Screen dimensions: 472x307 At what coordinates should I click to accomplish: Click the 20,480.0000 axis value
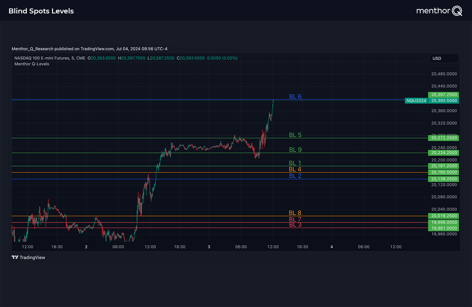(x=444, y=74)
